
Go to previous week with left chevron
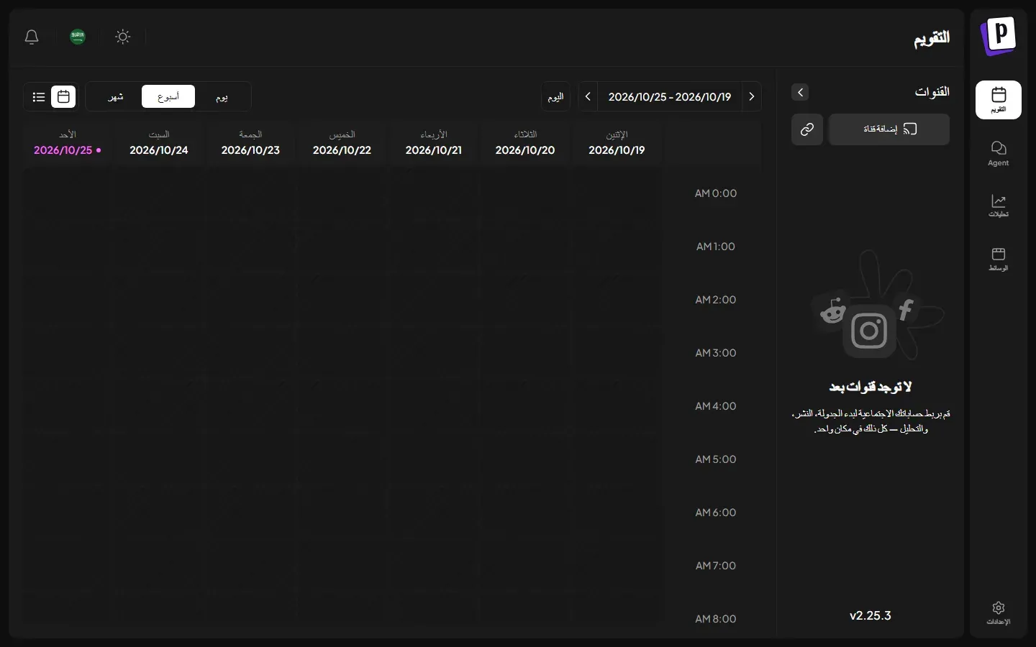coord(588,96)
